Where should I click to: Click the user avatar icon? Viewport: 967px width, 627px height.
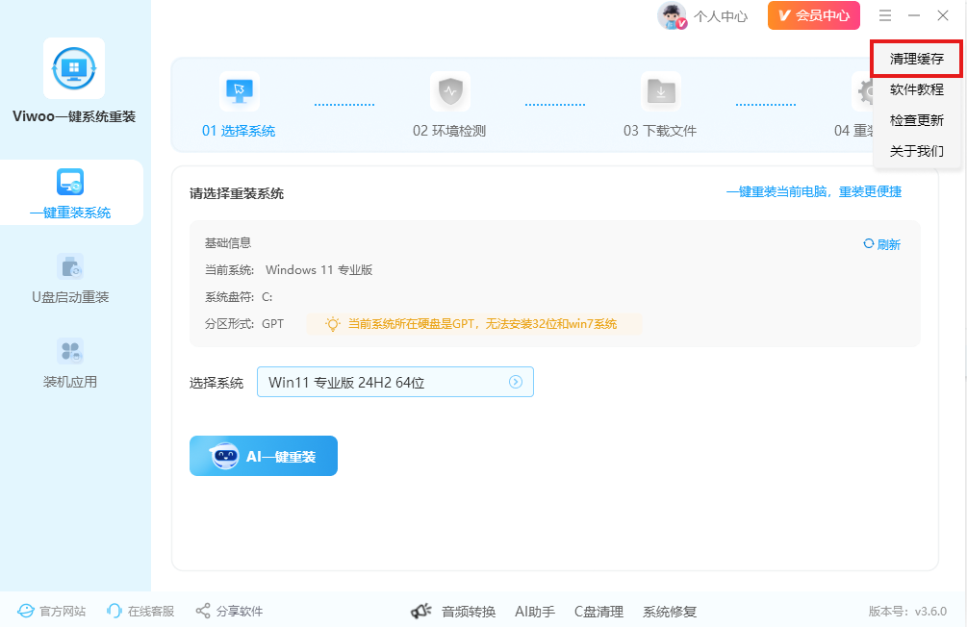coord(673,16)
